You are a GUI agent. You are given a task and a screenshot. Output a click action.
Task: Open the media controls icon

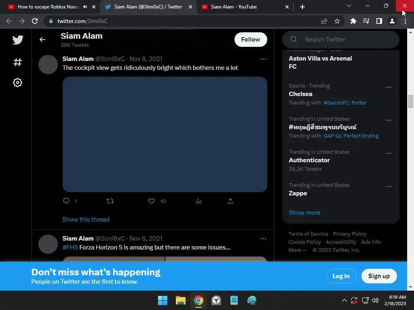(366, 21)
